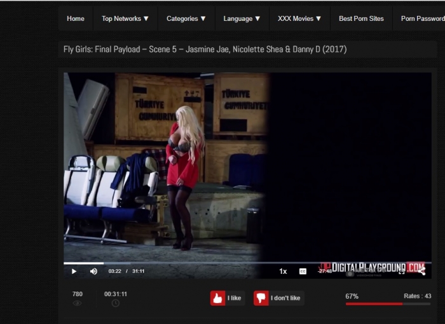Expand the Top Networks dropdown menu
This screenshot has height=324, width=445.
[x=125, y=18]
